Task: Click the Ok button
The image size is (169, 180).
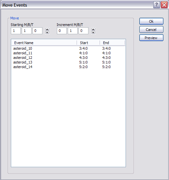Action: pyautogui.click(x=151, y=21)
